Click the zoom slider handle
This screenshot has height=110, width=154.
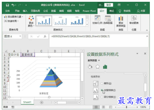(x=126, y=107)
